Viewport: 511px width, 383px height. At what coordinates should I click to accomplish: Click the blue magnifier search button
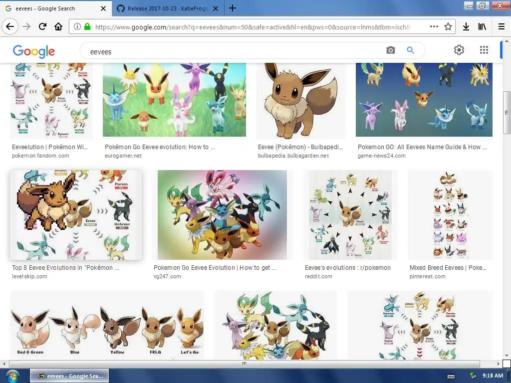point(410,50)
